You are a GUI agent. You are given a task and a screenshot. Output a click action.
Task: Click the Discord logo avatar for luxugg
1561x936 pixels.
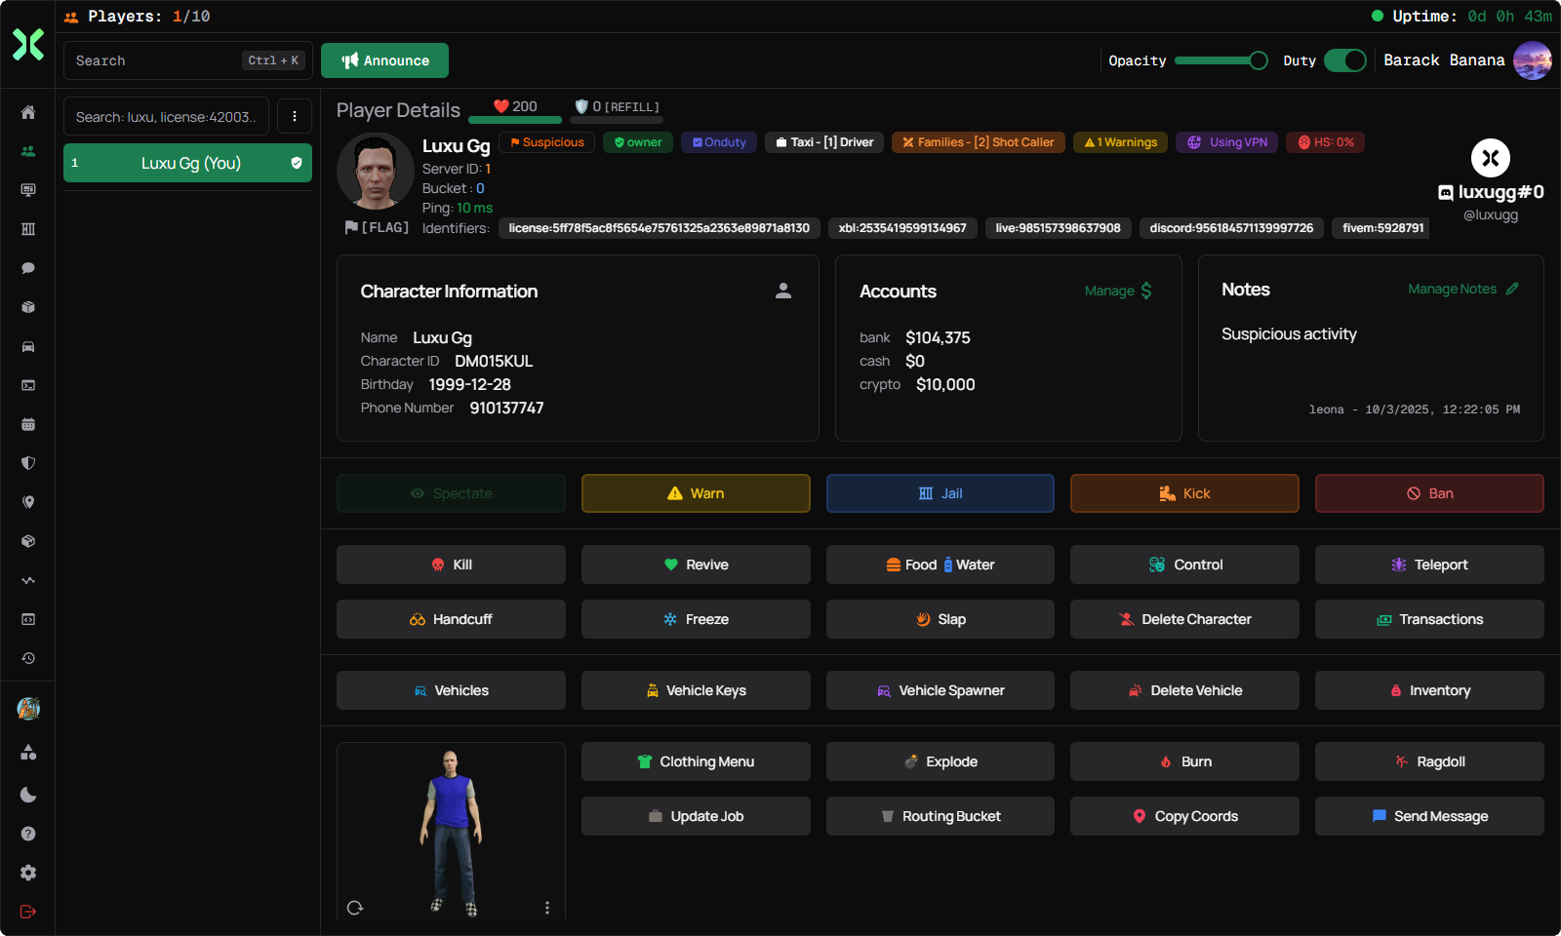1491,158
